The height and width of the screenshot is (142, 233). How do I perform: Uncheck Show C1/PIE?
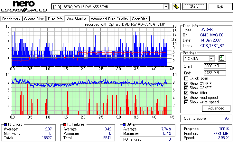click(x=186, y=84)
